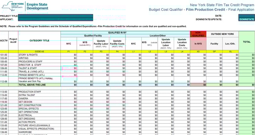
Task: Select the EXTRA TALENT category cell
Action: pos(39,95)
